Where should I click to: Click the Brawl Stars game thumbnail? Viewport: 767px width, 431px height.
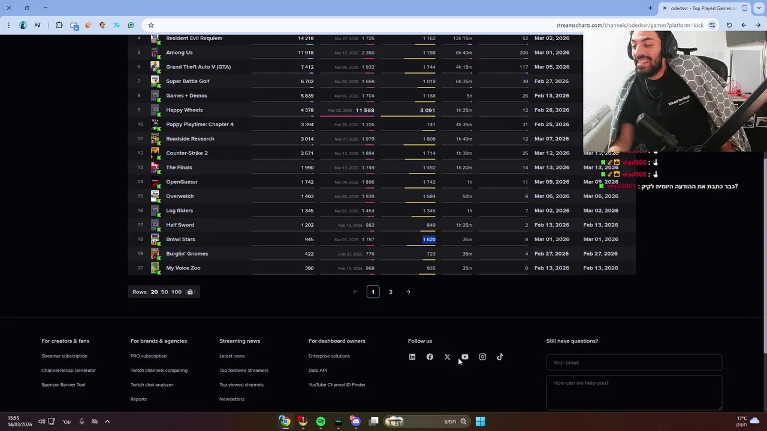[x=155, y=239]
